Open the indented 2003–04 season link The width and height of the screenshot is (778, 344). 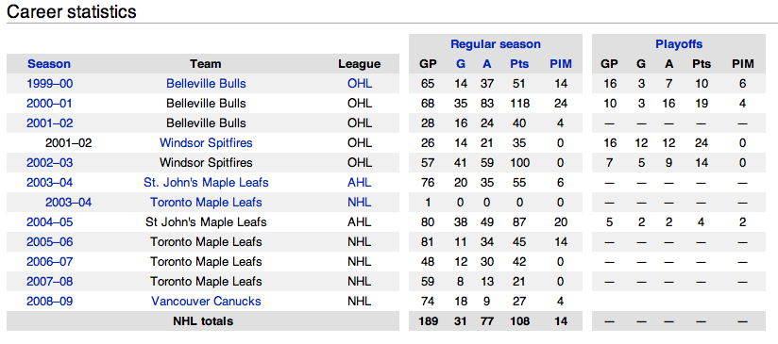[x=69, y=203]
